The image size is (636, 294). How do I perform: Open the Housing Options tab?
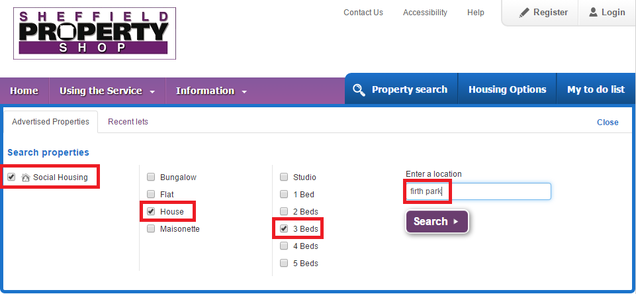click(x=507, y=89)
